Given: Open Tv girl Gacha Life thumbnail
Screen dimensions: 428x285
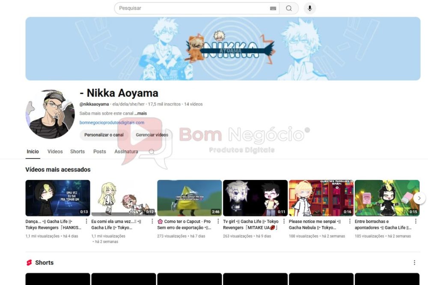Looking at the screenshot, I should coord(255,198).
